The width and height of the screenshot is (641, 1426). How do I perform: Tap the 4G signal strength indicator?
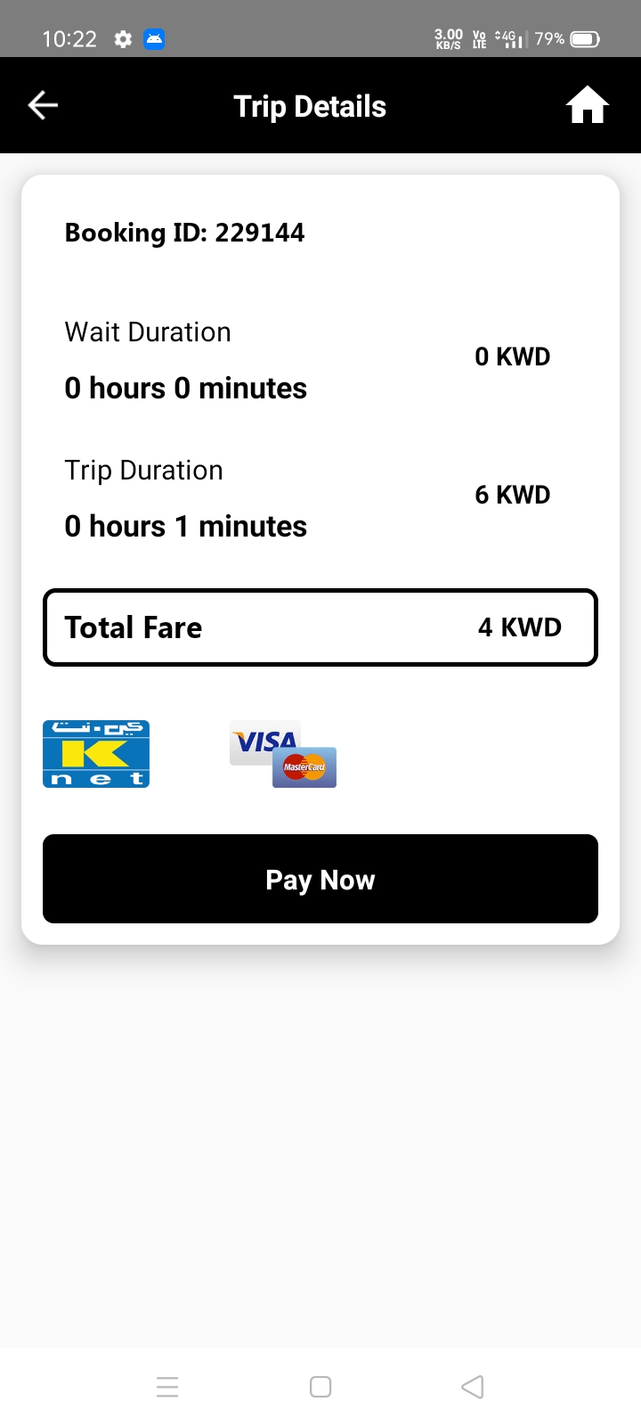click(510, 39)
